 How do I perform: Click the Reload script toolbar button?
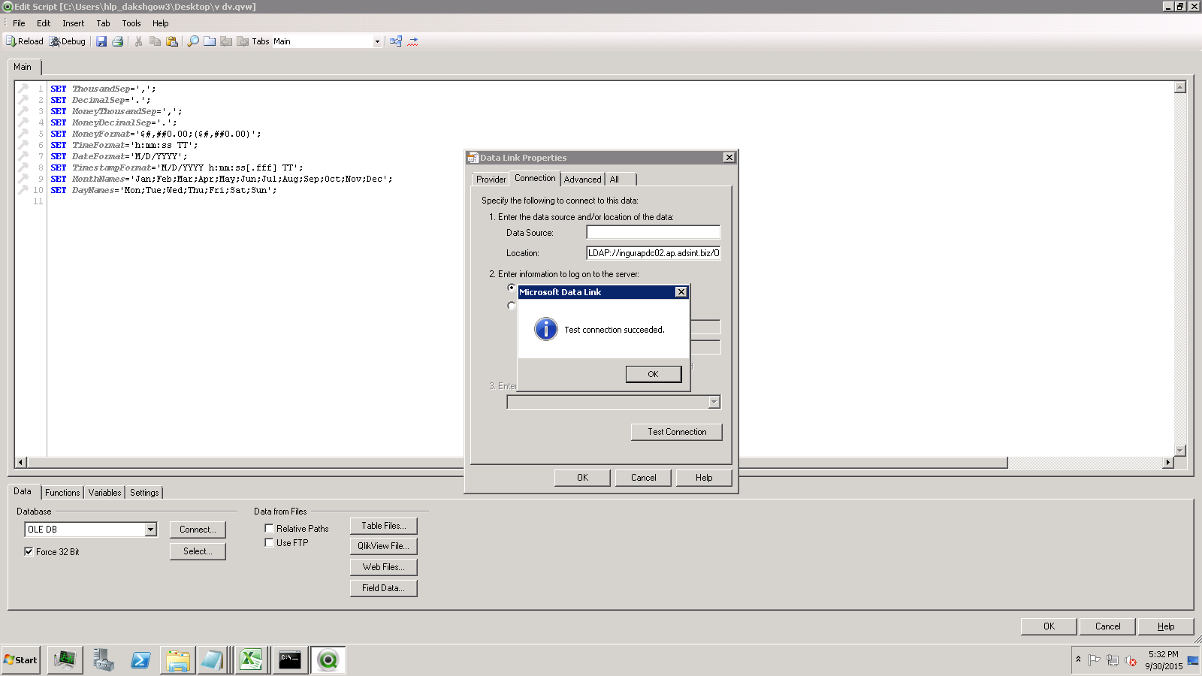[25, 41]
